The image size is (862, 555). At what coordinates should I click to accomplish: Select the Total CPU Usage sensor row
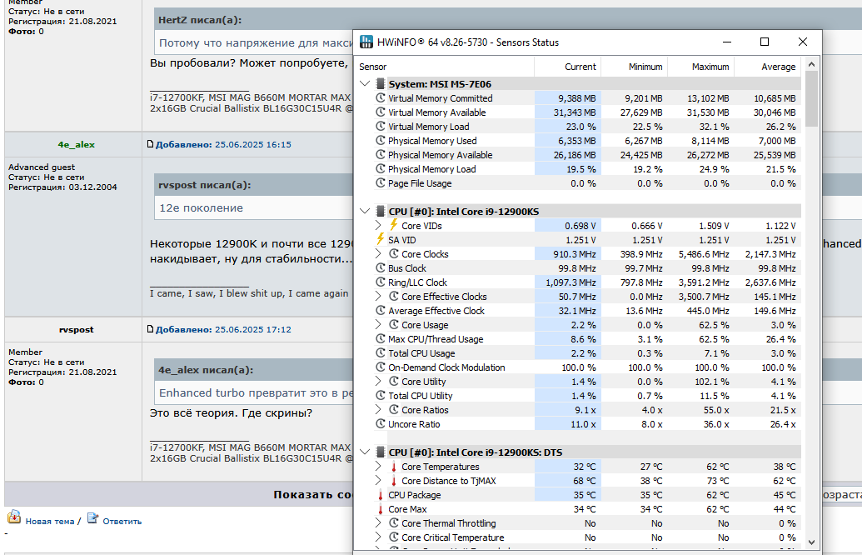tap(421, 353)
